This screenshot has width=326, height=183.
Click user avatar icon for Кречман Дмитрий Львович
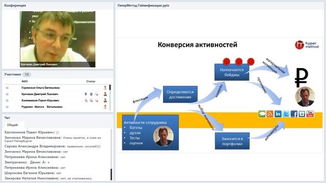[x=105, y=94]
